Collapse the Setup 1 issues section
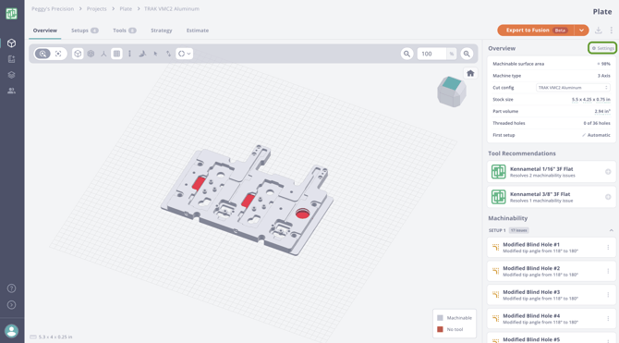Viewport: 619px width, 343px height. coord(611,230)
